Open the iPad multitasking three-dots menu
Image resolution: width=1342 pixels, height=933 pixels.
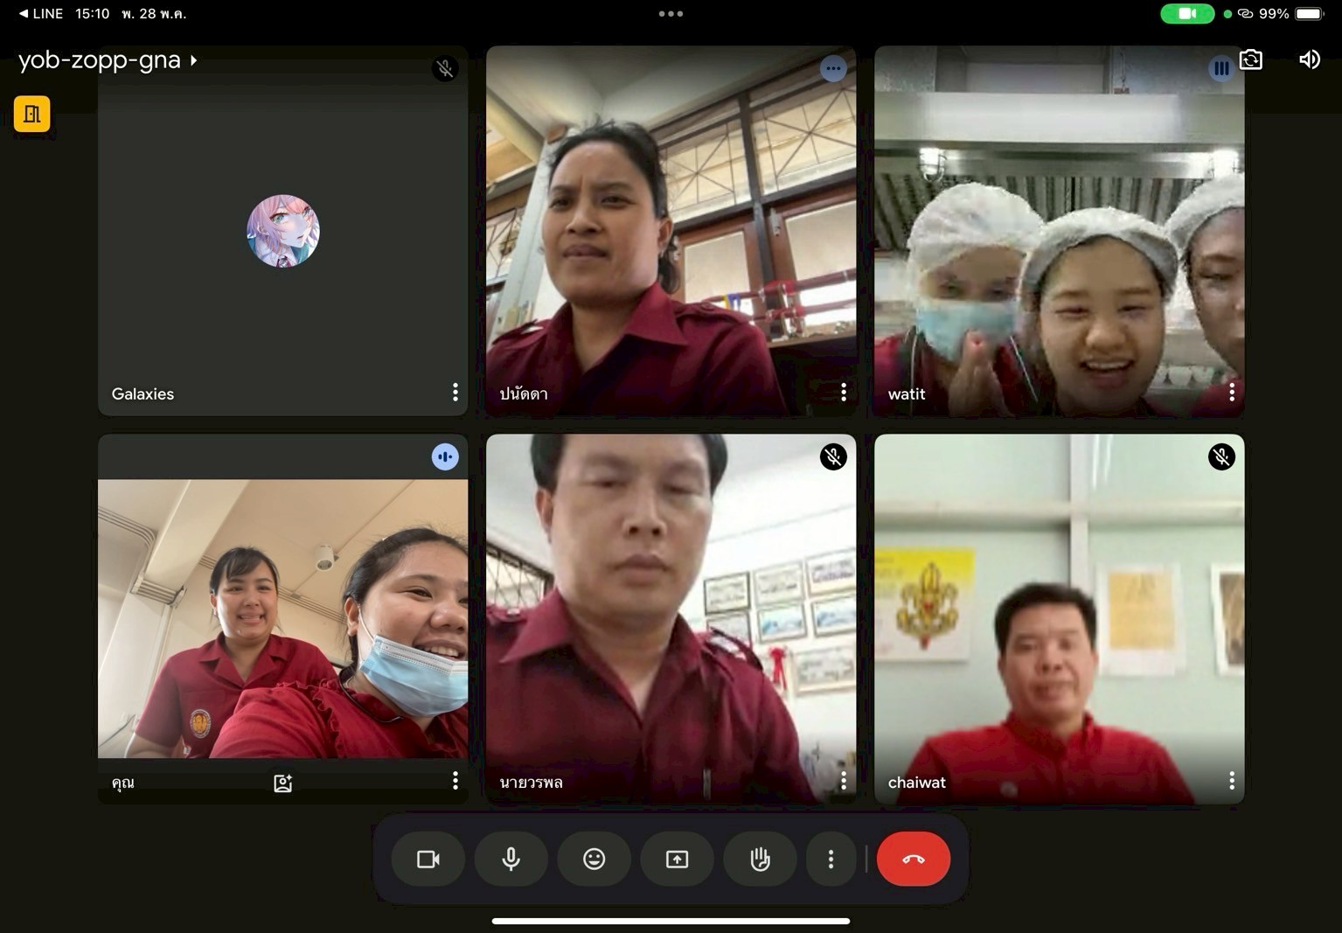click(671, 14)
